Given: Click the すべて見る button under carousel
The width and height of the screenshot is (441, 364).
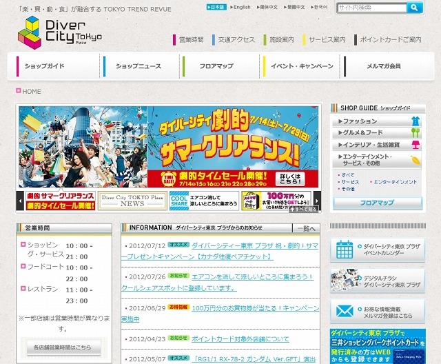Looking at the screenshot, I should 303,210.
